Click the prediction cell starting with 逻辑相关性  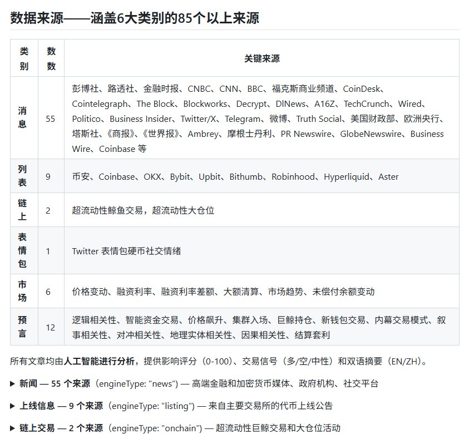(x=262, y=327)
